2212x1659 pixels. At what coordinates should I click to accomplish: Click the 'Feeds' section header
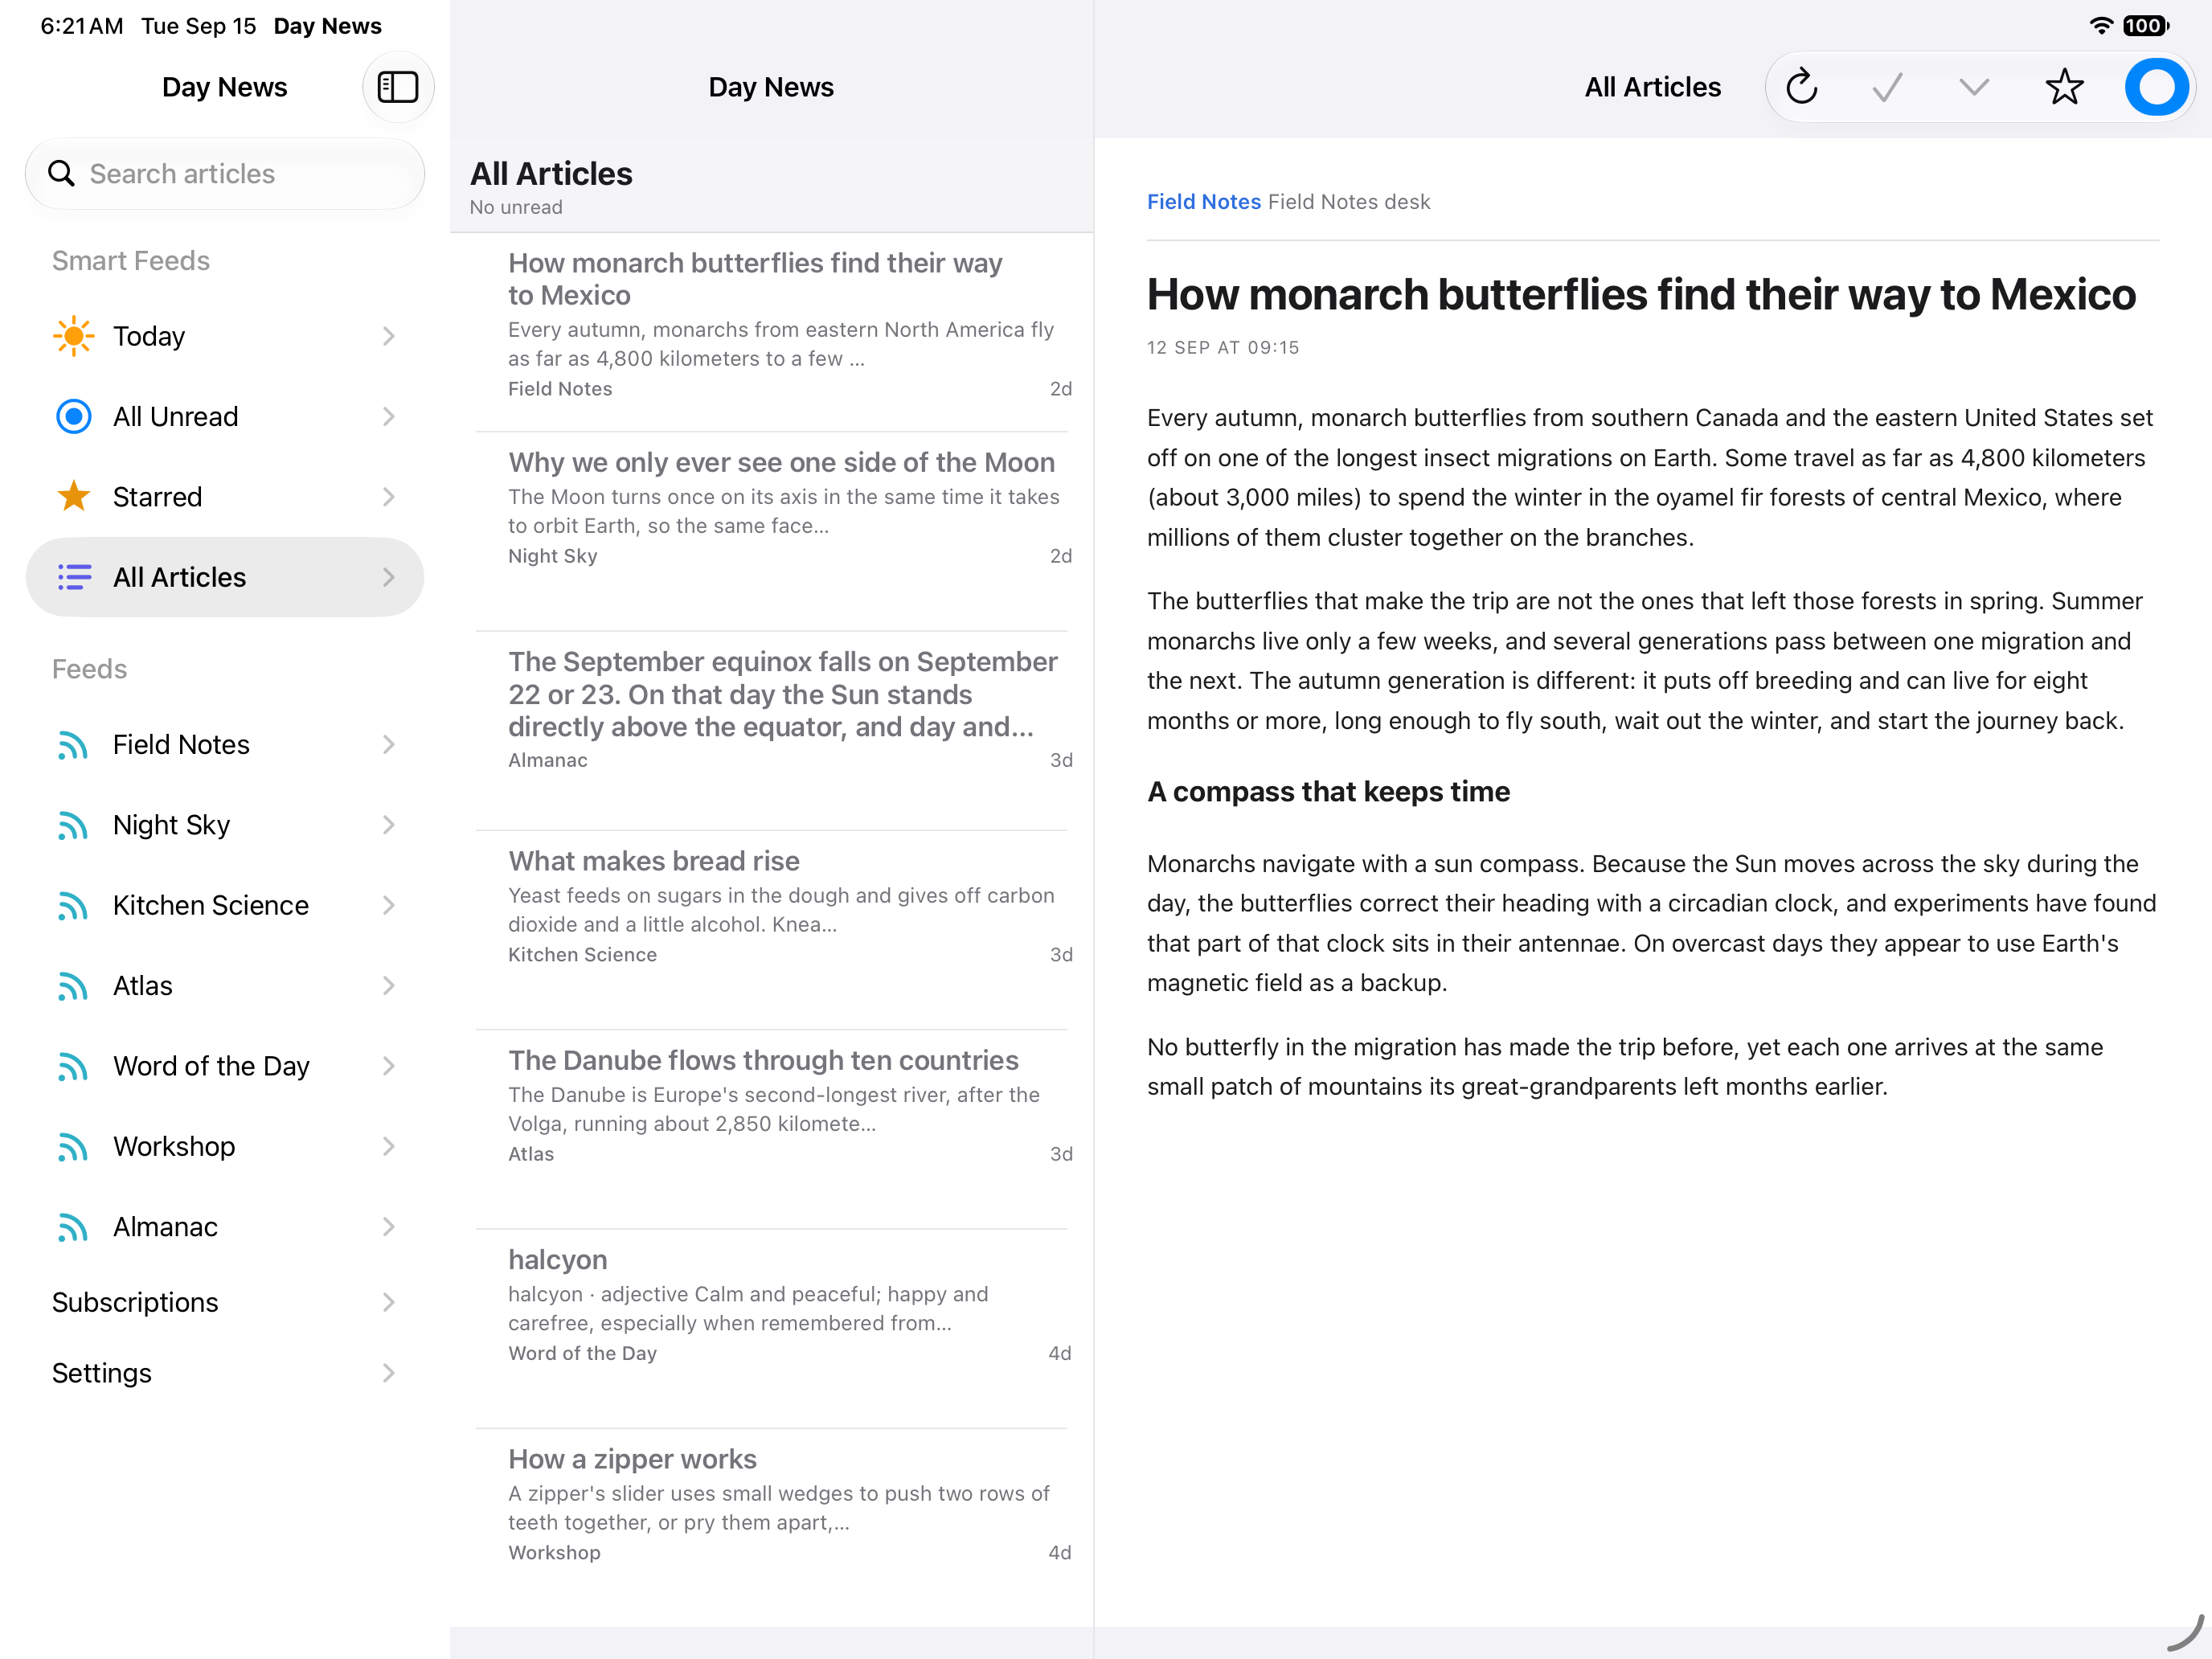[x=90, y=669]
